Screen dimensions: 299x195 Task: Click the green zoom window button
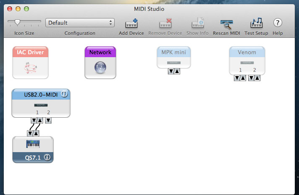(x=26, y=9)
